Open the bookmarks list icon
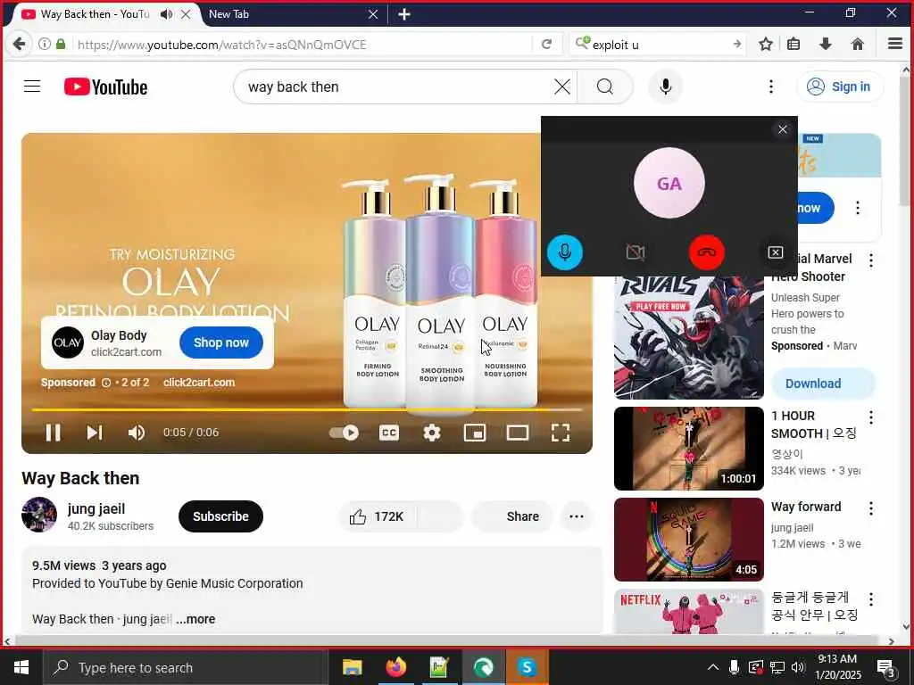This screenshot has height=685, width=914. 794,45
